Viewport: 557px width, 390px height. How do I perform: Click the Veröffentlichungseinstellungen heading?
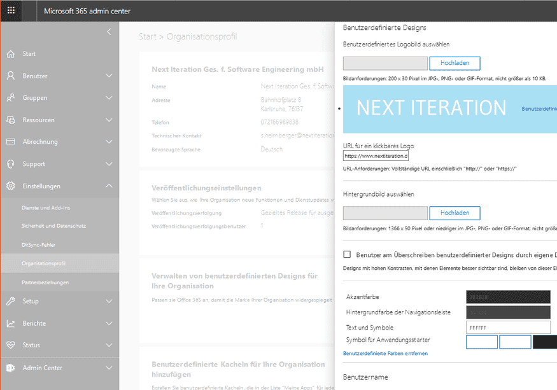click(206, 188)
